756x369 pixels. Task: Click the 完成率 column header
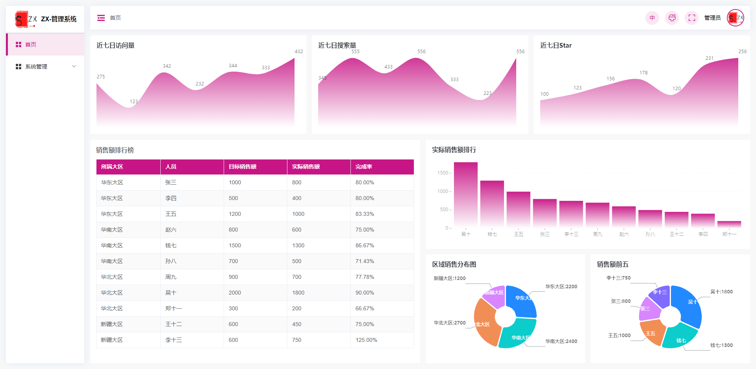tap(382, 167)
